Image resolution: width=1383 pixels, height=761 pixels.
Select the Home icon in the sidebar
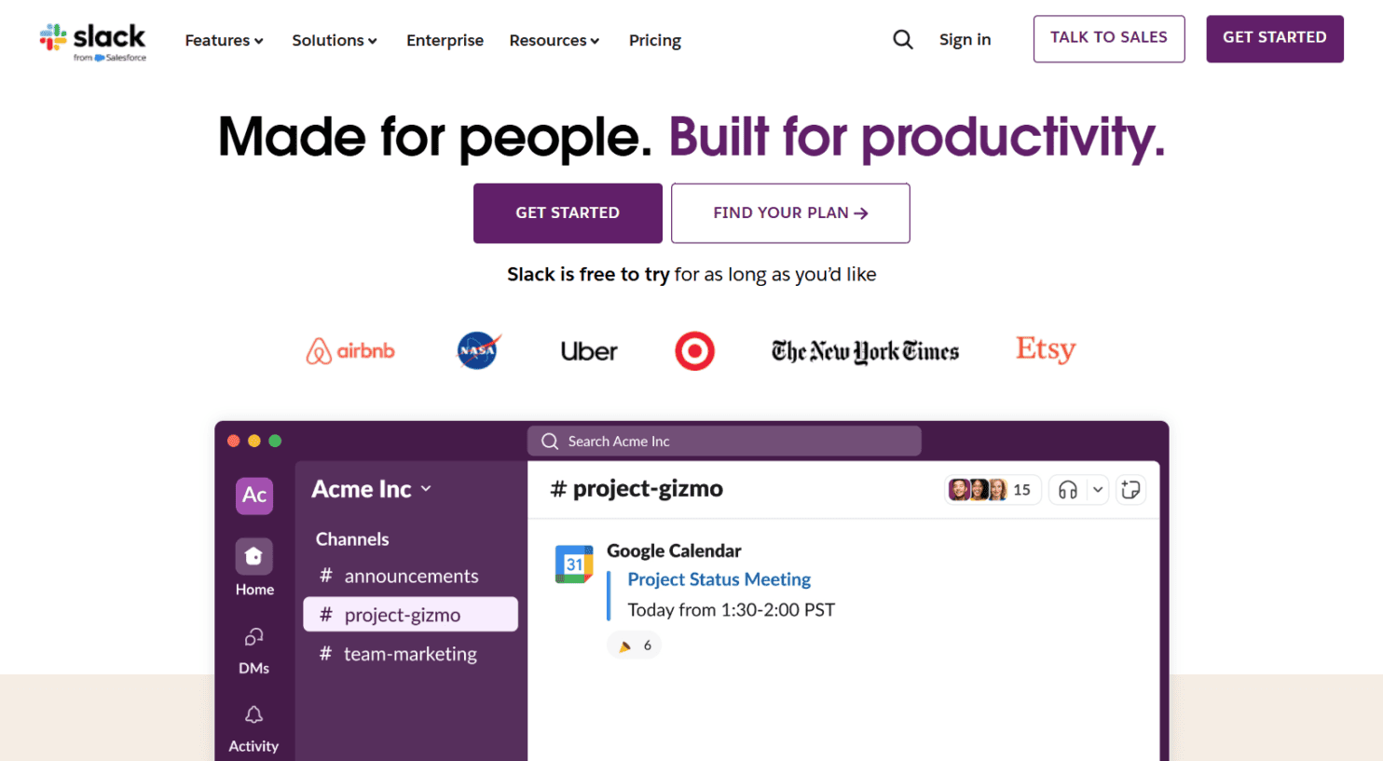click(254, 557)
